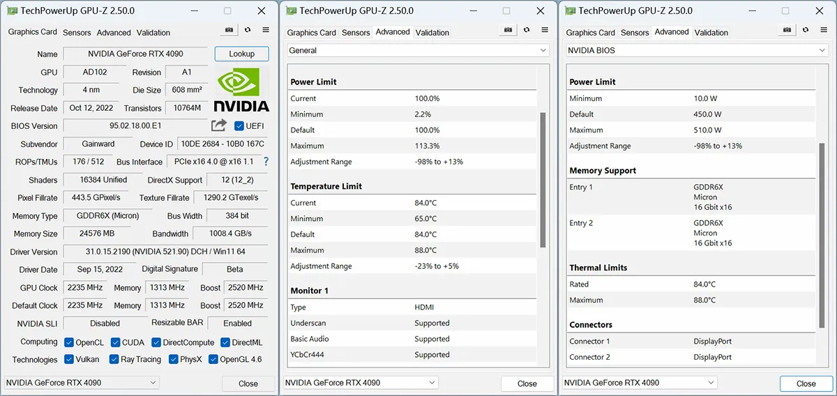Open GPU selector dropdown in right window

click(640, 383)
